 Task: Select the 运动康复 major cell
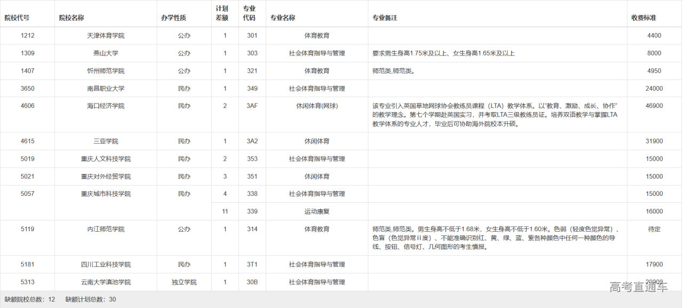[x=317, y=211]
